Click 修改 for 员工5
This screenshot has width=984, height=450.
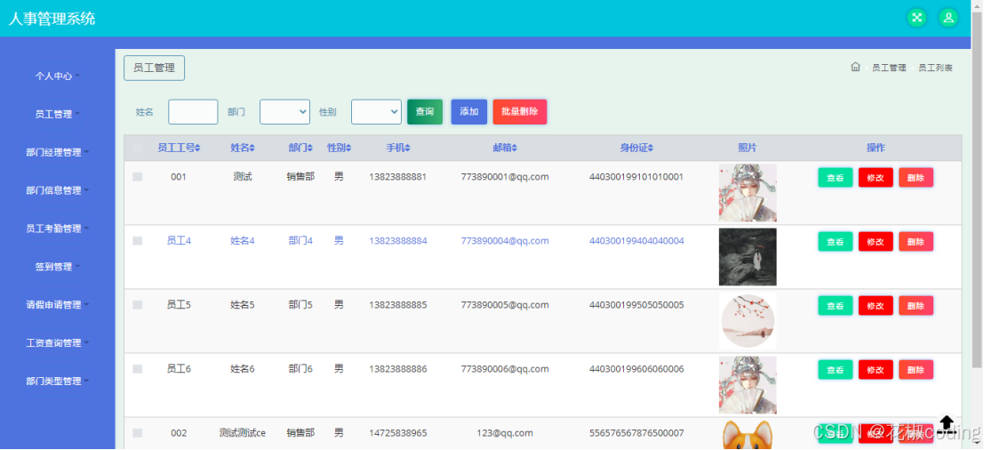tap(876, 306)
